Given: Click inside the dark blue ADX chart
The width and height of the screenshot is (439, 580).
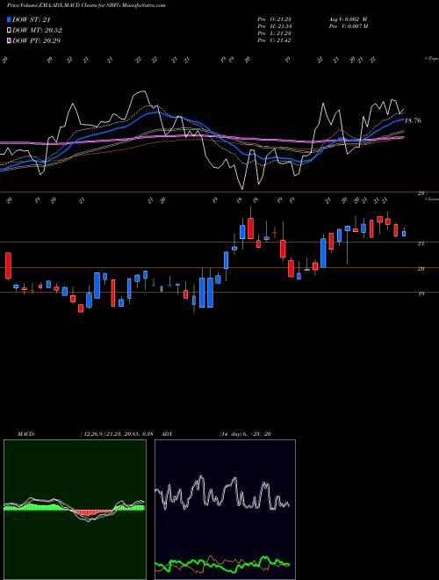Looking at the screenshot, I should coord(225,510).
